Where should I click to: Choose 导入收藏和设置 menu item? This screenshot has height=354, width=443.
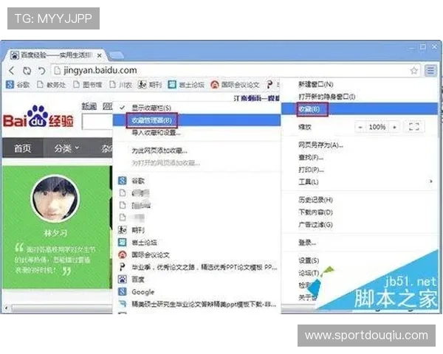pyautogui.click(x=196, y=133)
